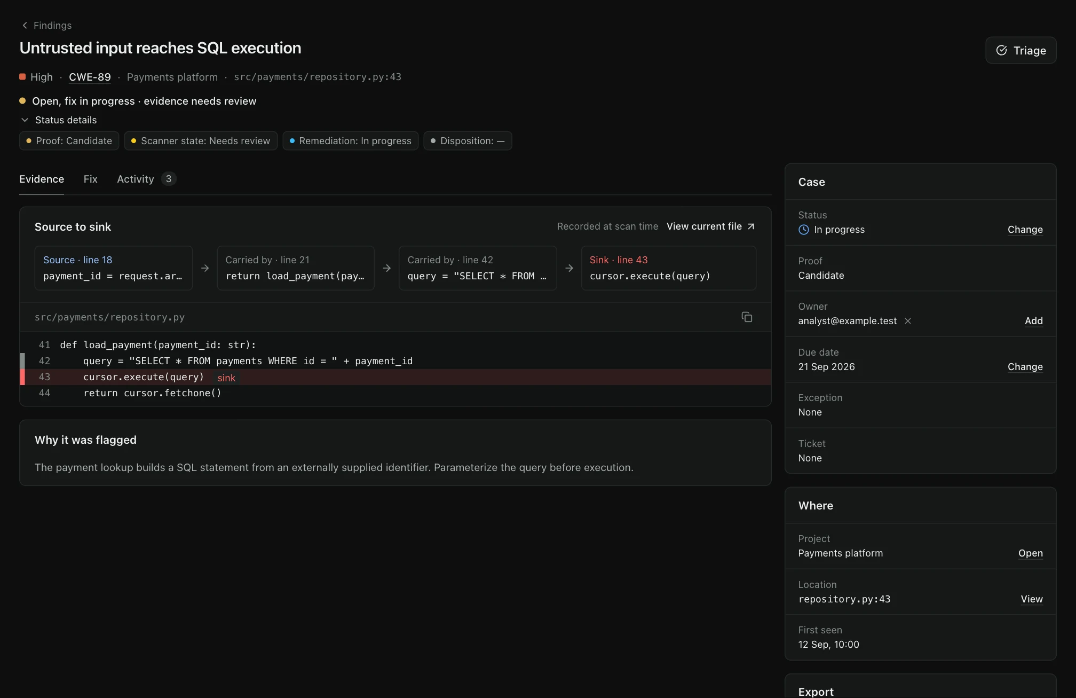Click the Disposition chip

(468, 141)
